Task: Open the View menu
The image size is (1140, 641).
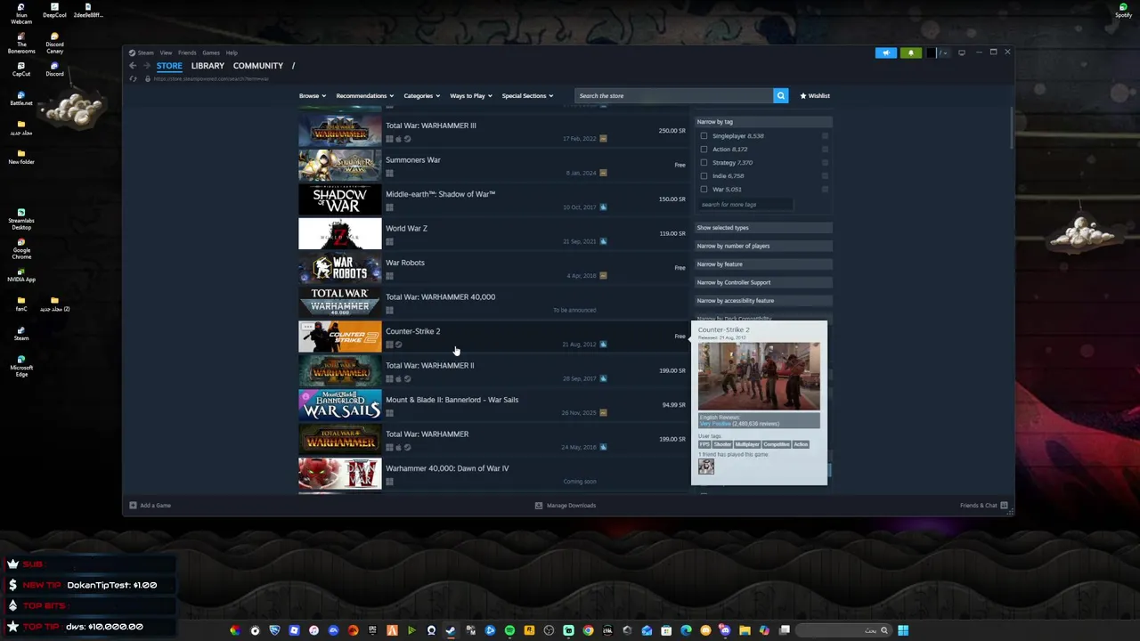Action: [166, 53]
